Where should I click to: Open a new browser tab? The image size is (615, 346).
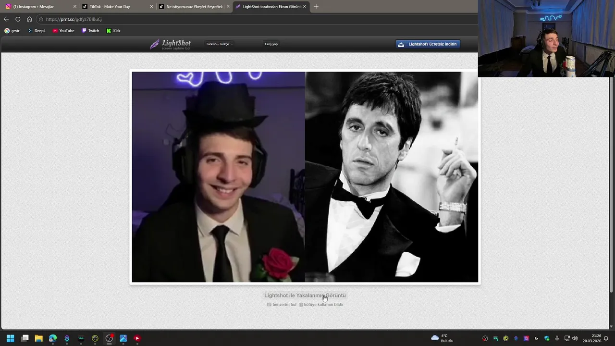click(x=316, y=7)
